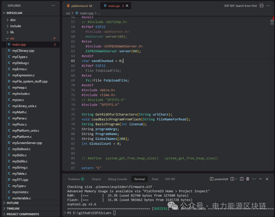
Task: Expand the doc folder
Action: (13, 20)
